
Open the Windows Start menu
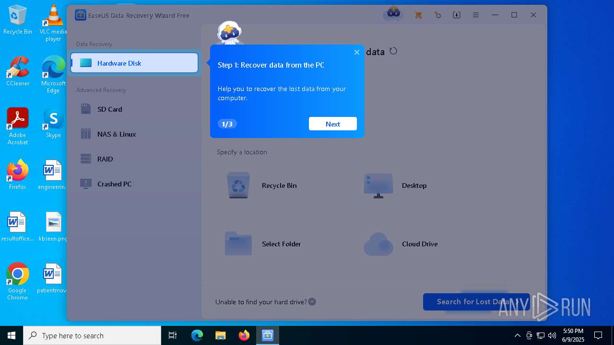12,335
